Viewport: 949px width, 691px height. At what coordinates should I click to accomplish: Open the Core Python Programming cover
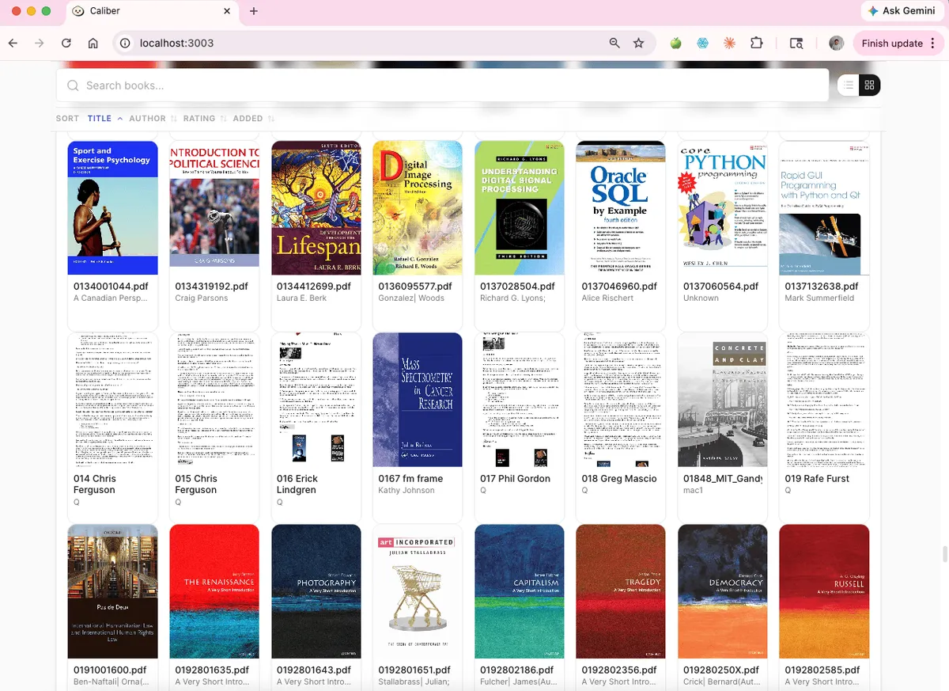[x=723, y=208]
